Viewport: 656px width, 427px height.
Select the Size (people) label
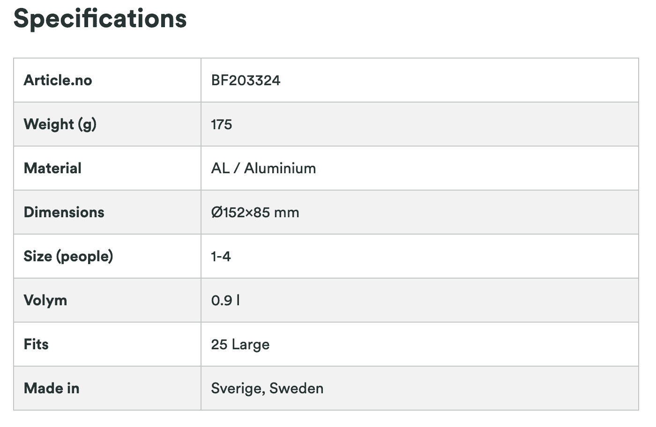(x=68, y=257)
